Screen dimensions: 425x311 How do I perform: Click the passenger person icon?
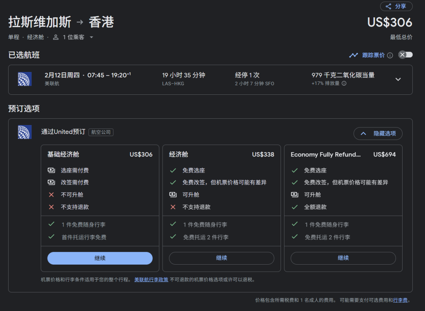point(56,37)
